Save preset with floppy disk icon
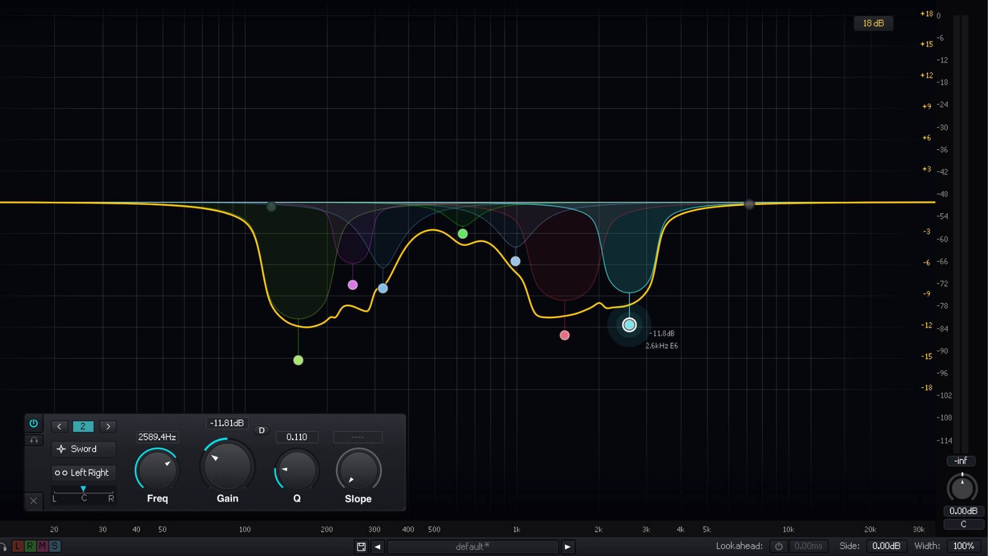 361,547
